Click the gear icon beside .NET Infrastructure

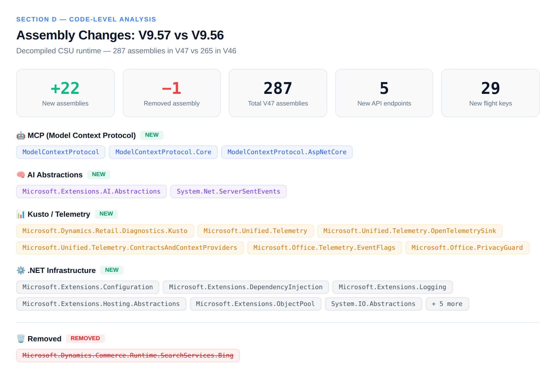21,270
